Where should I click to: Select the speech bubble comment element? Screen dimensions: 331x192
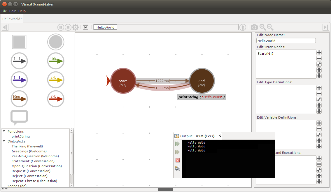(x=19, y=117)
